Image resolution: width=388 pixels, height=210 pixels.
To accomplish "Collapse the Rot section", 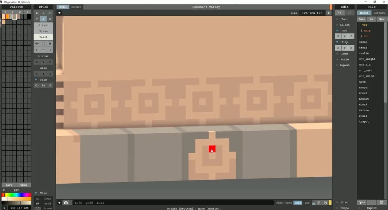I will [337, 31].
